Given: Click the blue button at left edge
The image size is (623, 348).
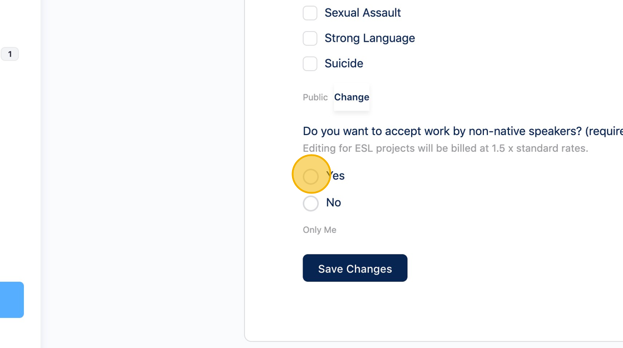Looking at the screenshot, I should (12, 300).
